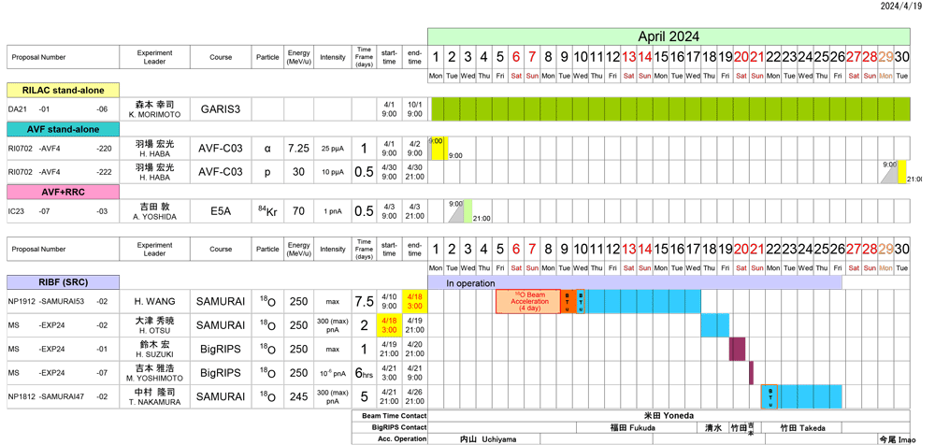
Task: Click the BigRIPS Contact label
Action: point(390,427)
